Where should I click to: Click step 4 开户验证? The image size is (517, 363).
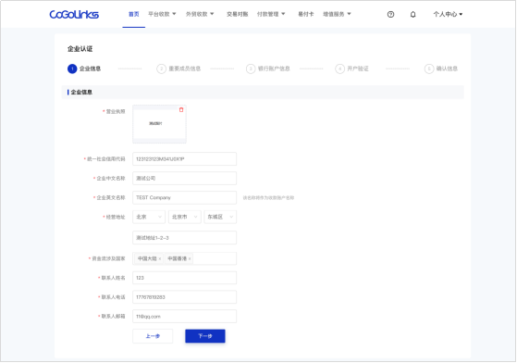pyautogui.click(x=351, y=69)
